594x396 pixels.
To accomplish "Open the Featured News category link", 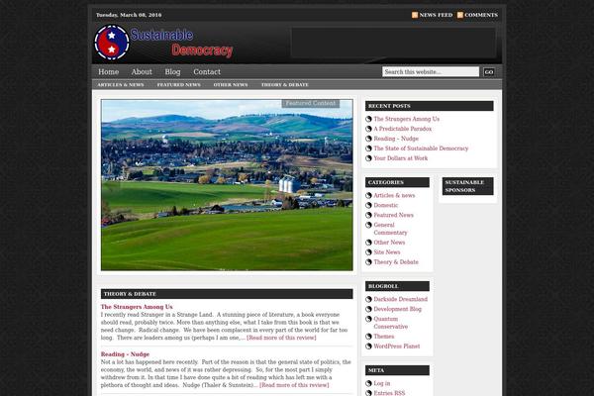I will pyautogui.click(x=394, y=215).
